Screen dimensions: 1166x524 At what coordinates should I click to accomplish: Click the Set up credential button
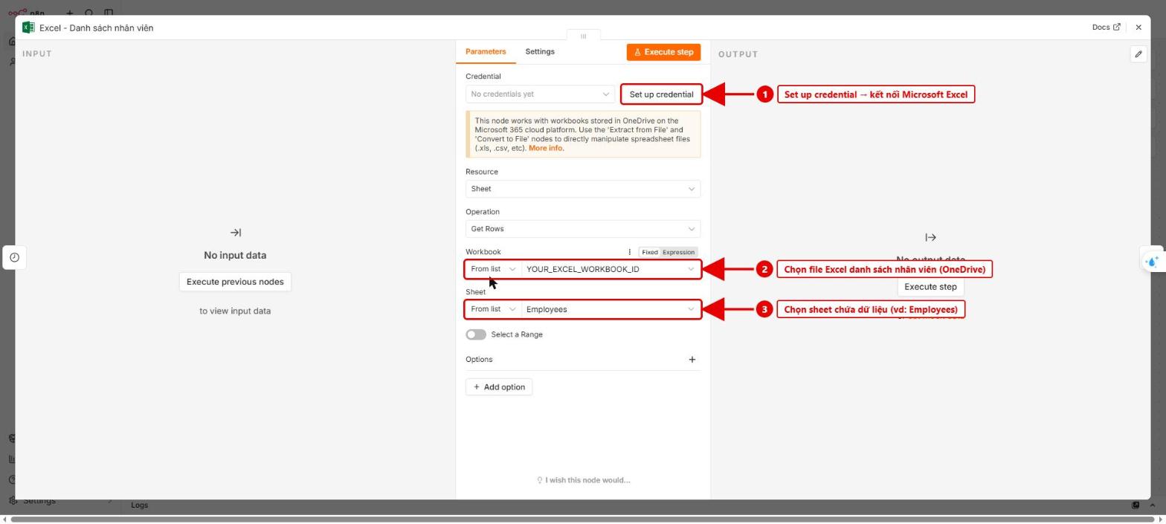661,94
